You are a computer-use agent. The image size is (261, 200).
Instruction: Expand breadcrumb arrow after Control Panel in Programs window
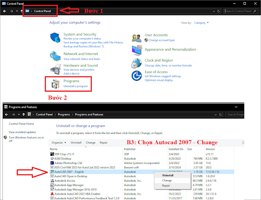[x=55, y=115]
